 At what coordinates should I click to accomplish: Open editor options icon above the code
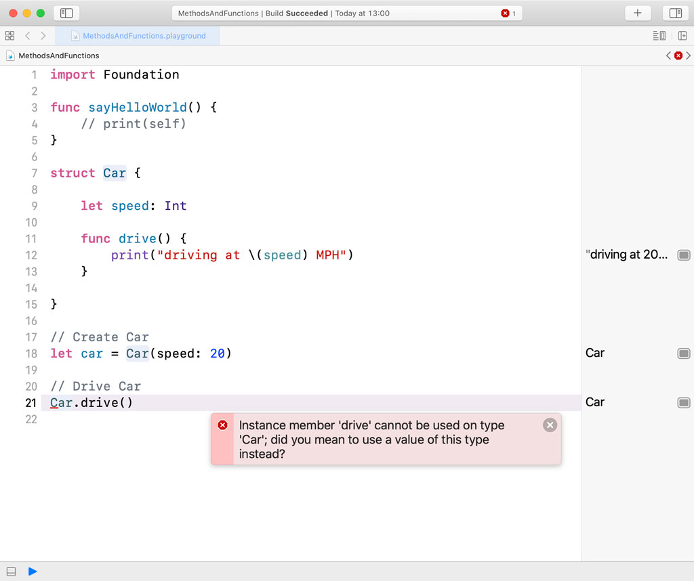(659, 35)
